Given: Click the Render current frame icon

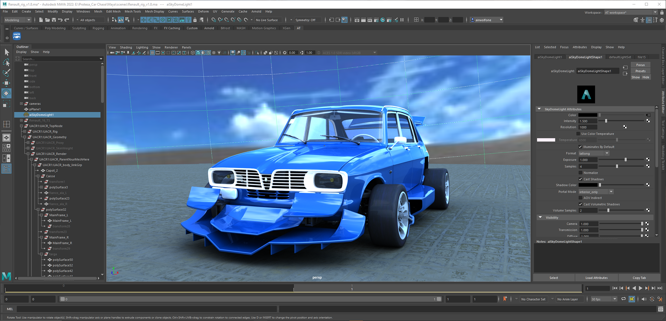Looking at the screenshot, I should click(x=363, y=20).
